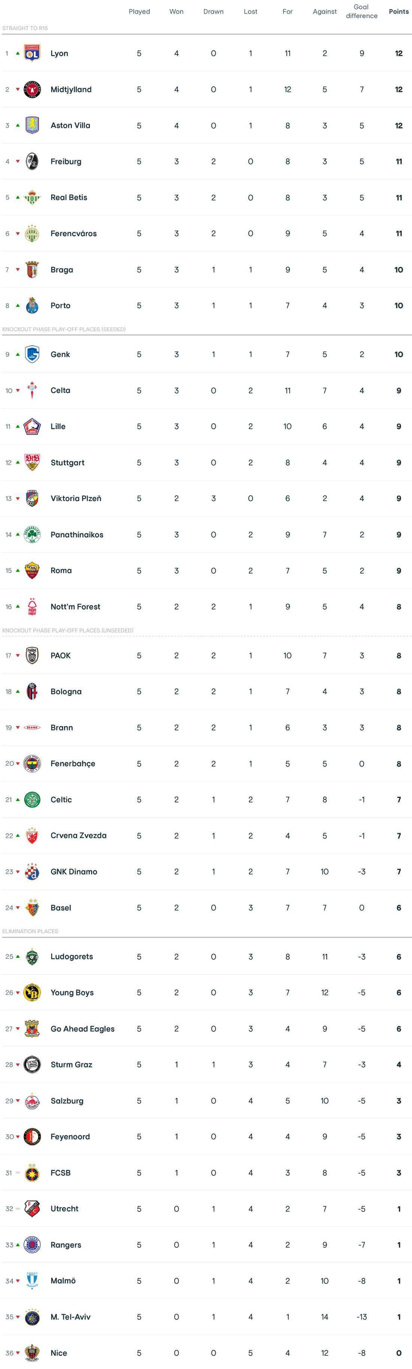Click the Rangers club crest
Viewport: 412px width, 1369px height.
(x=32, y=1245)
